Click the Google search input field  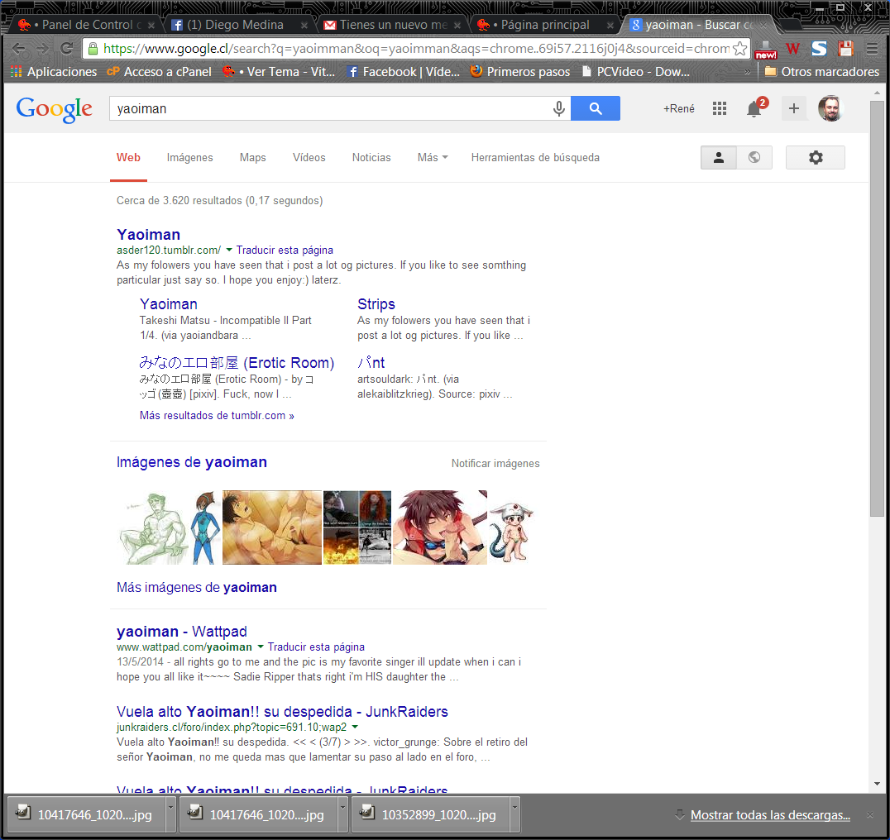(x=331, y=108)
